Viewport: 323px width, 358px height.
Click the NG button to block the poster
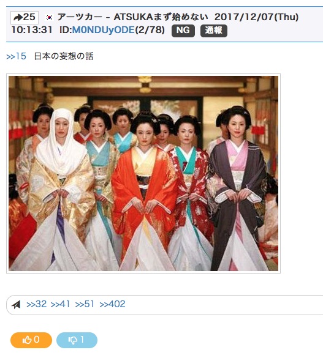click(x=183, y=31)
